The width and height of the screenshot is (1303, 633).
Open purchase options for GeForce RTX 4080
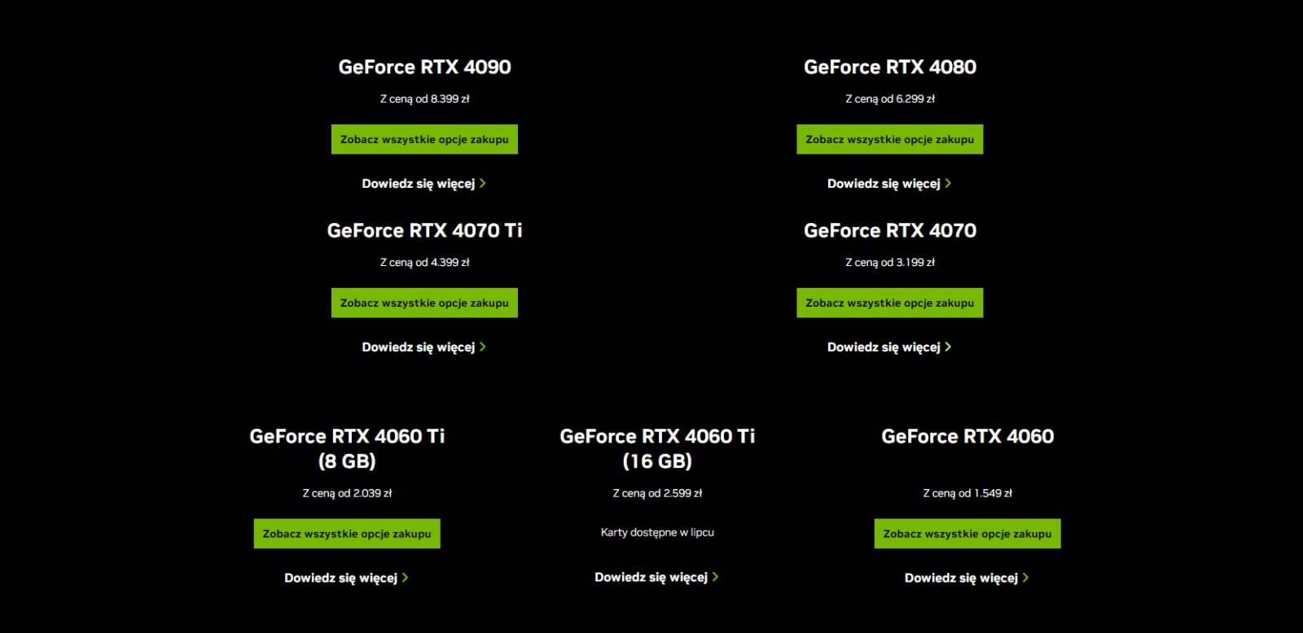[x=889, y=139]
